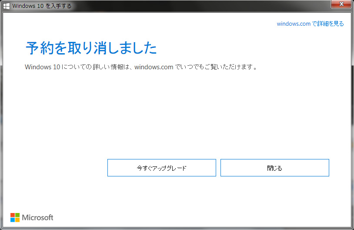This screenshot has width=354, height=230.
Task: Click the yellow square of Microsoft logo
Action: 17,220
